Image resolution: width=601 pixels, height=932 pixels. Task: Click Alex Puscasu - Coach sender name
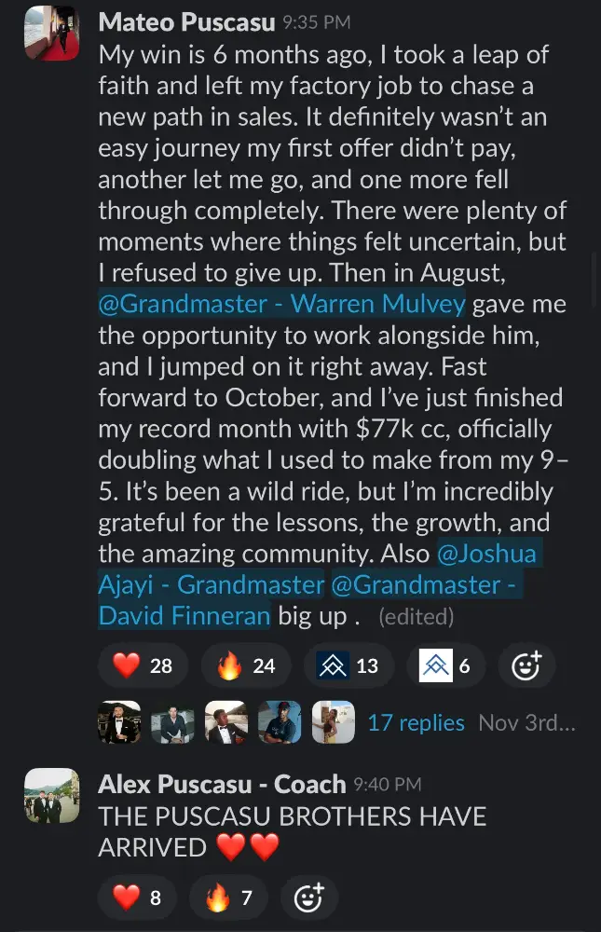point(222,784)
